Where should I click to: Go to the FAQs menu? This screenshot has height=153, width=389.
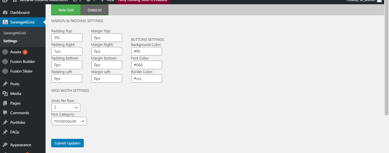[x=23, y=132]
